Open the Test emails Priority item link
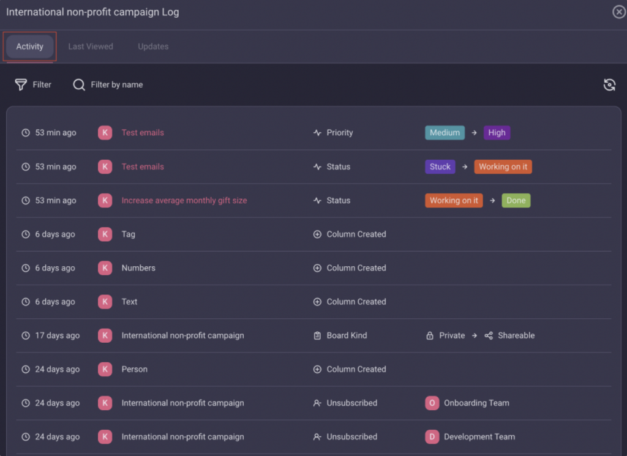 point(143,133)
